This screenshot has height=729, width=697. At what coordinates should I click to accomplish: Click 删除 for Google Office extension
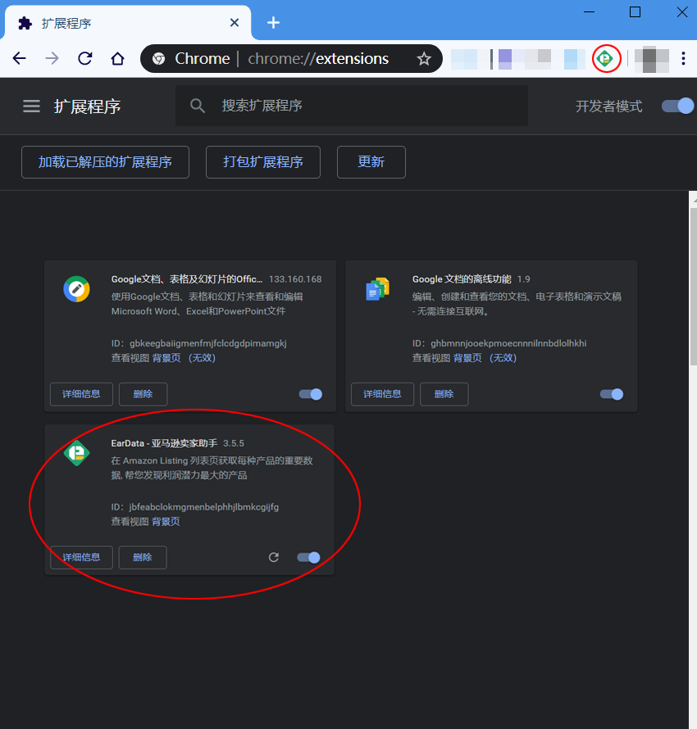(143, 394)
